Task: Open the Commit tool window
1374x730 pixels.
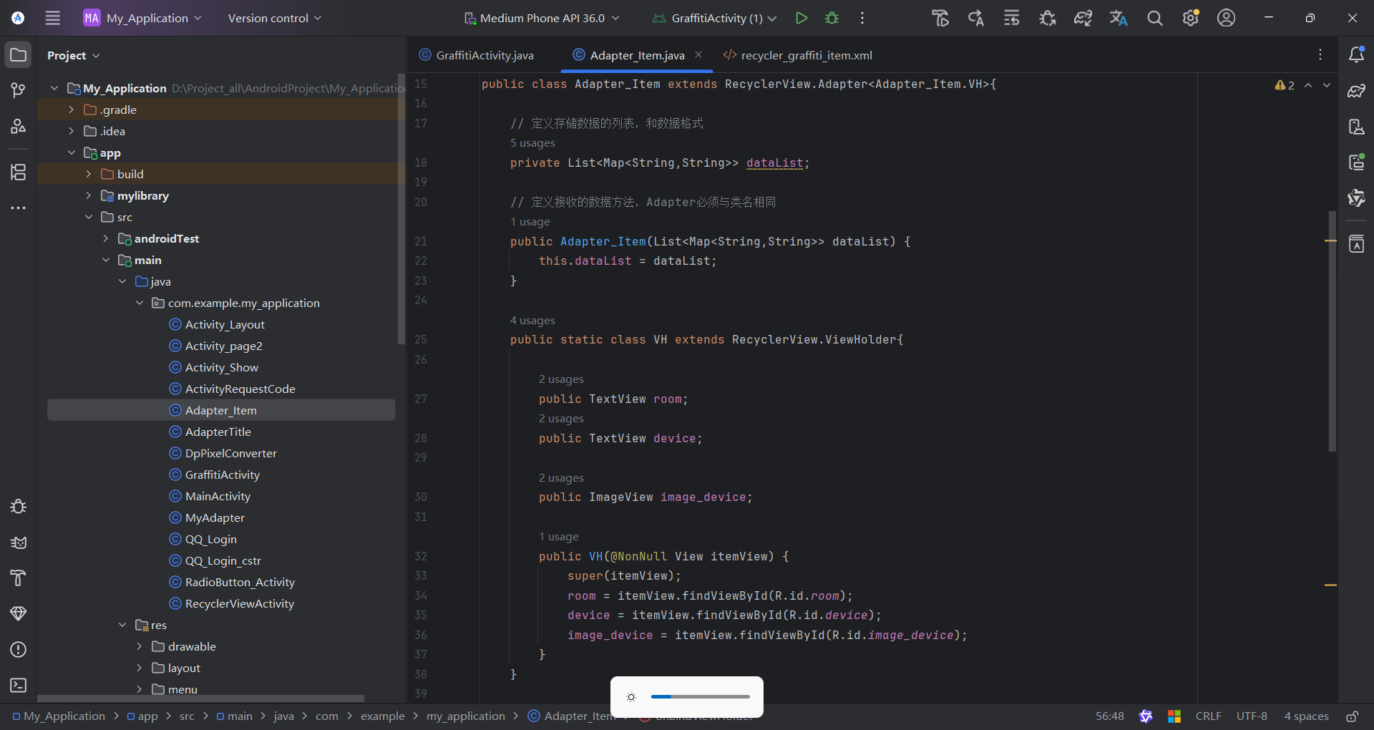Action: [19, 90]
